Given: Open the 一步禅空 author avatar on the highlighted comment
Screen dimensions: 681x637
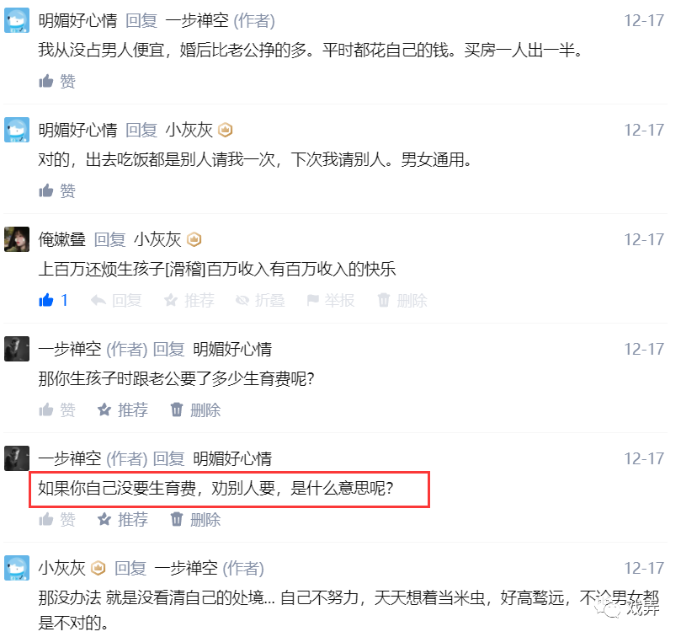Looking at the screenshot, I should pyautogui.click(x=17, y=458).
